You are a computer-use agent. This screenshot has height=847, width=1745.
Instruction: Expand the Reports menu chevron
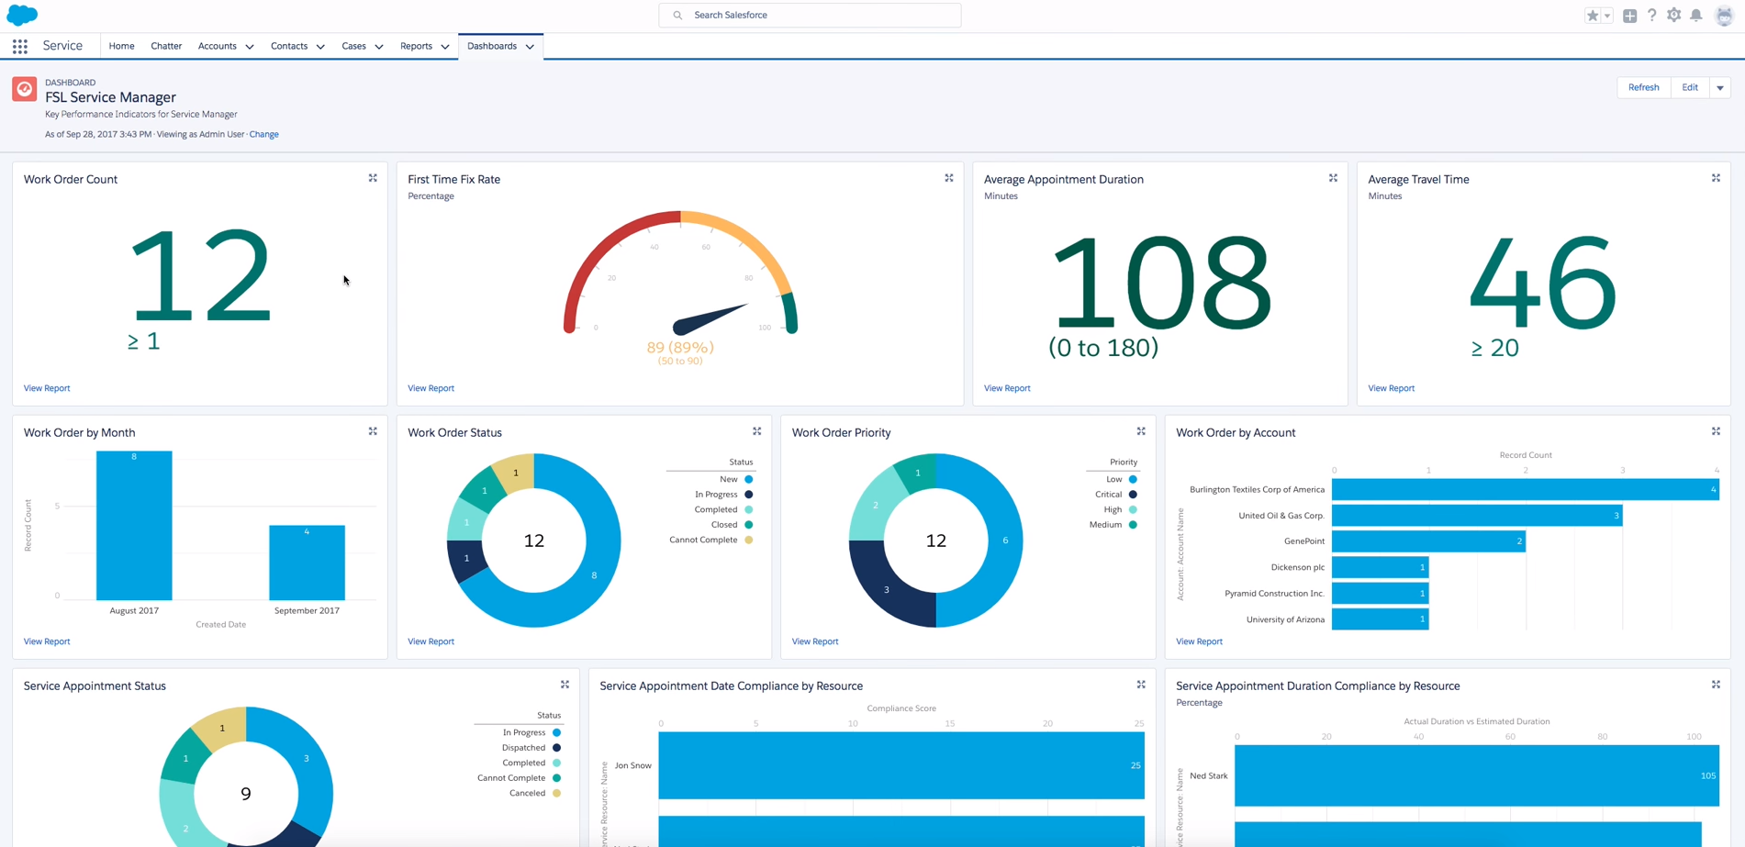(445, 46)
